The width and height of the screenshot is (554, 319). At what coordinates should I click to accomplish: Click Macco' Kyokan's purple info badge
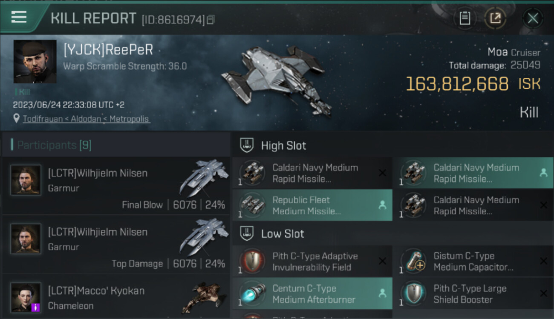(x=36, y=307)
